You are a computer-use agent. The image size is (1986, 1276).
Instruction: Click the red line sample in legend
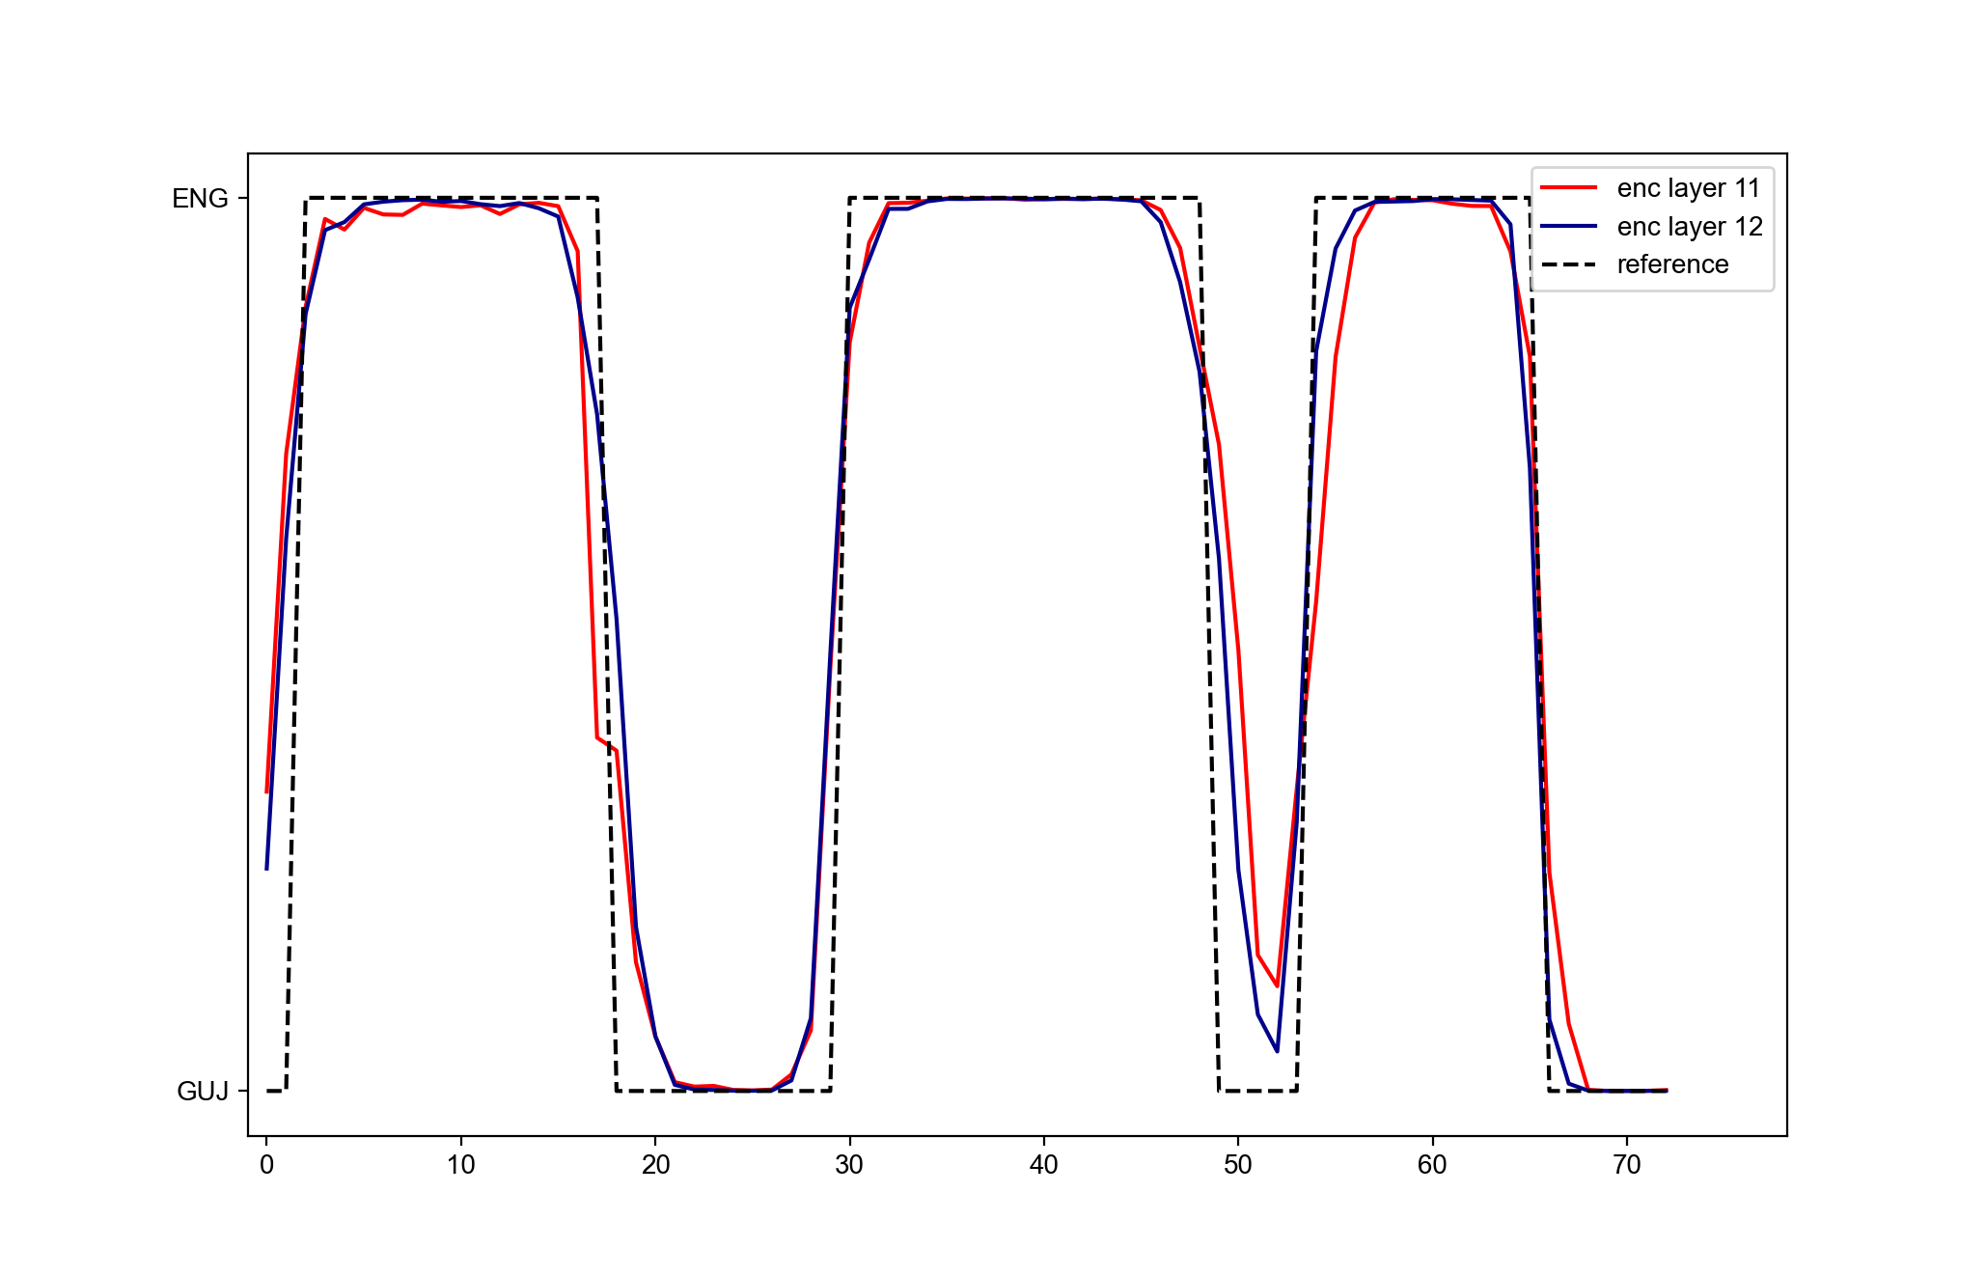[1569, 187]
